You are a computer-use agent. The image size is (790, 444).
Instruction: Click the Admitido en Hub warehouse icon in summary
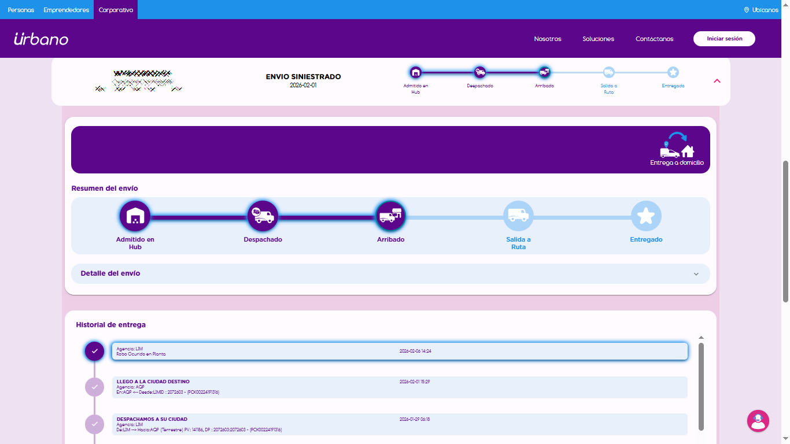point(135,216)
